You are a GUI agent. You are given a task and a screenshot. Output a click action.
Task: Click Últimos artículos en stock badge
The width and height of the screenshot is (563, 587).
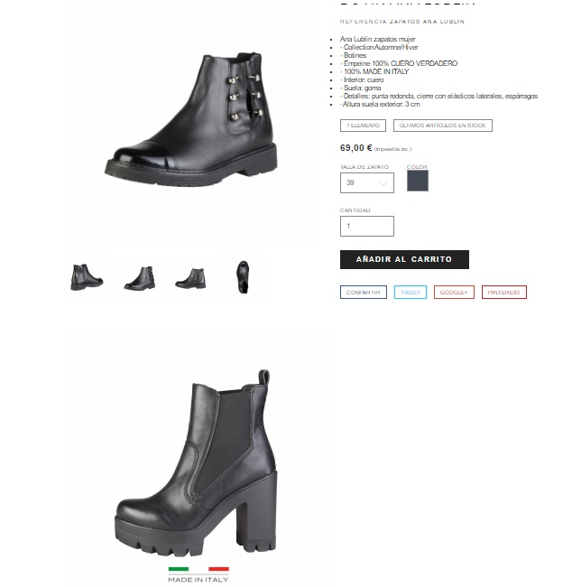[442, 126]
